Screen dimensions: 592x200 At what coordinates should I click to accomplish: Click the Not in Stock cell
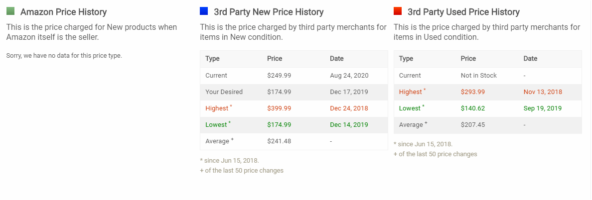pyautogui.click(x=479, y=75)
